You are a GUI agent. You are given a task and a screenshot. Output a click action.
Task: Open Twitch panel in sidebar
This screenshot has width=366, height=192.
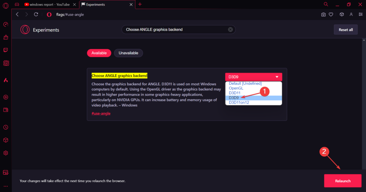click(x=6, y=50)
